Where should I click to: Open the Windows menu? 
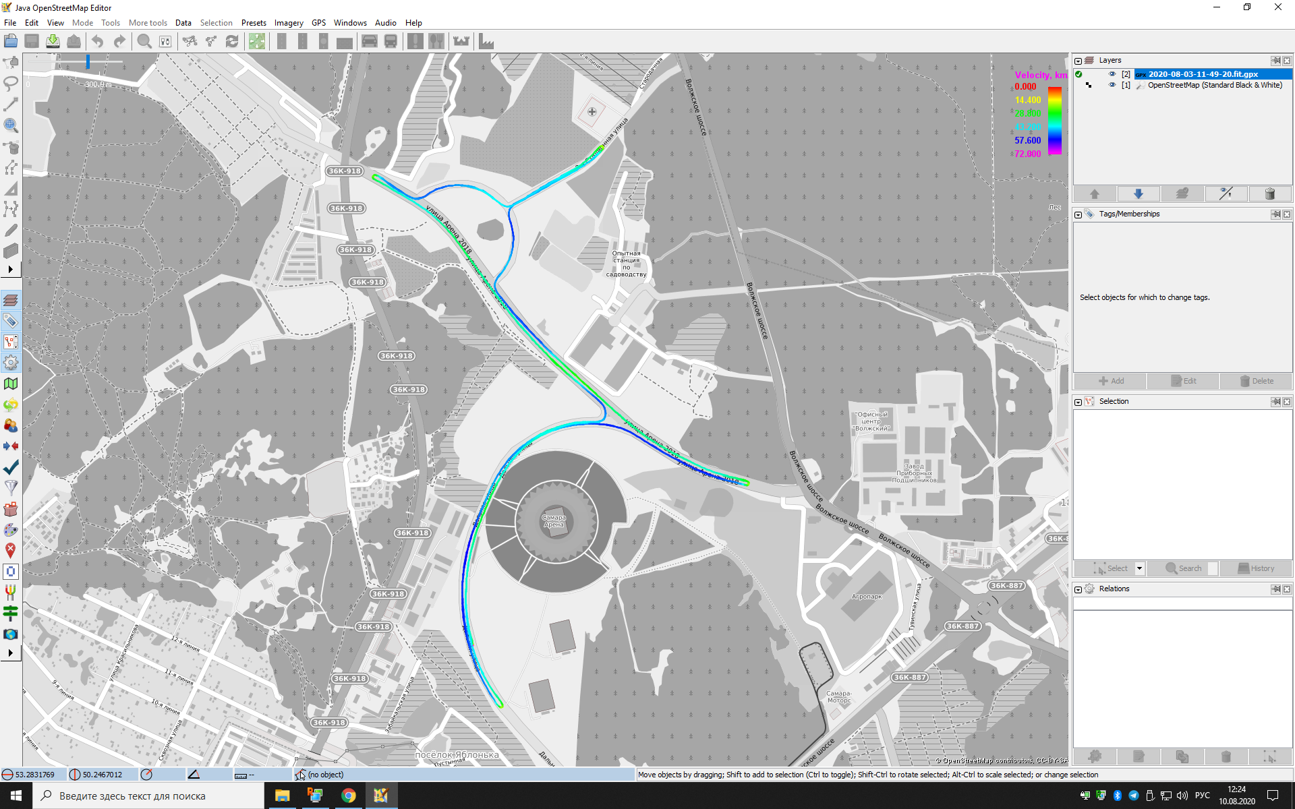pyautogui.click(x=350, y=23)
